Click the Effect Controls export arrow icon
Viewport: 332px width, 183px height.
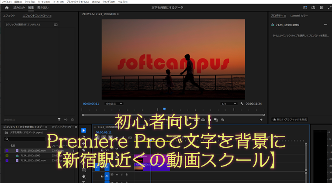point(73,119)
